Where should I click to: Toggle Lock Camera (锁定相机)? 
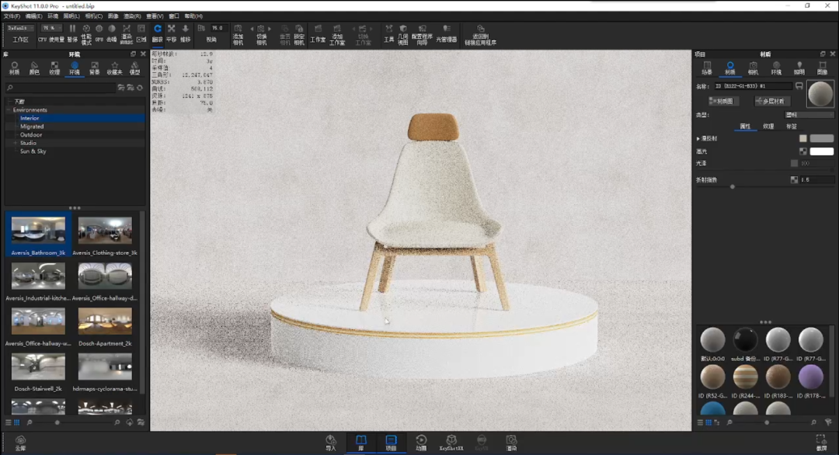click(x=299, y=34)
